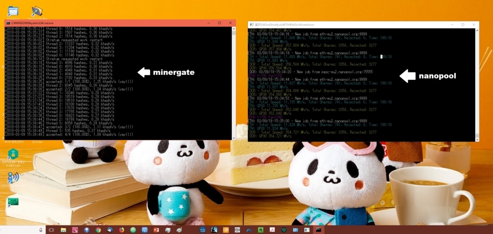Open File Explorer from the taskbar
The height and width of the screenshot is (234, 493).
pyautogui.click(x=63, y=230)
